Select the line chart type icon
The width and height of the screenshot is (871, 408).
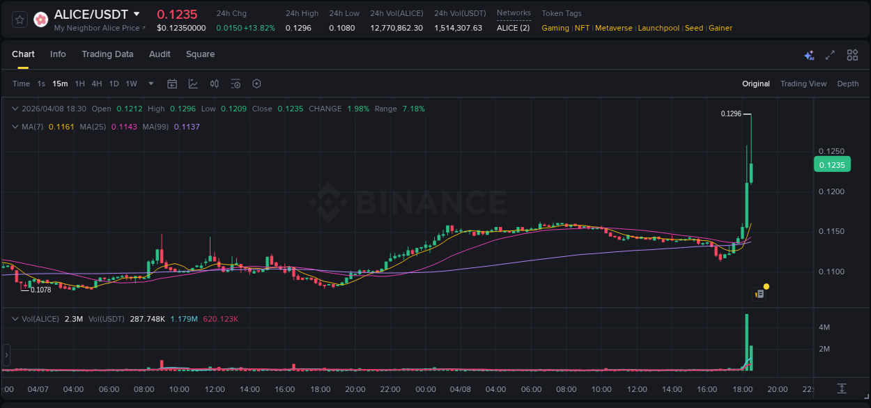tap(193, 84)
